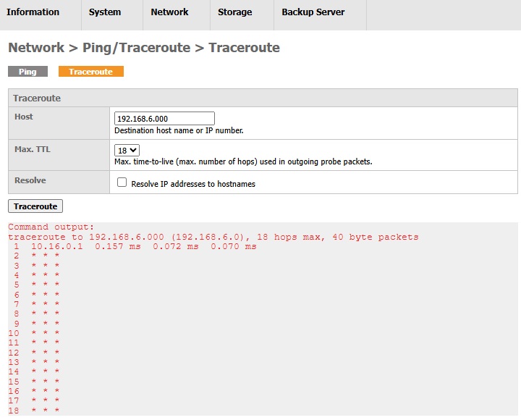Click the Host row label
This screenshot has width=521, height=420.
pos(24,117)
